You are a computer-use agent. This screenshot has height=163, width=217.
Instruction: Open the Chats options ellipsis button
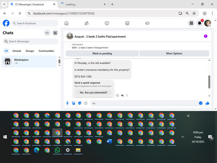pyautogui.click(x=47, y=33)
